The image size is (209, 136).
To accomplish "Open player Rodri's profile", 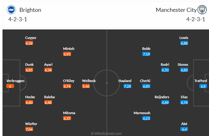I will coord(165,65).
